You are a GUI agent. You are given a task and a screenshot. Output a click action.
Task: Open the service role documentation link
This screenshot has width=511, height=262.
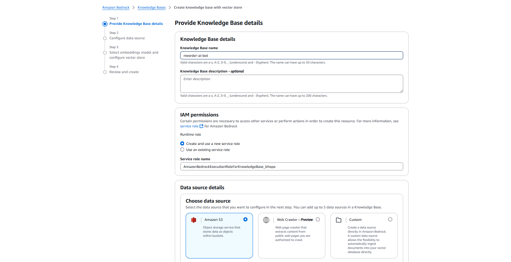coord(189,126)
